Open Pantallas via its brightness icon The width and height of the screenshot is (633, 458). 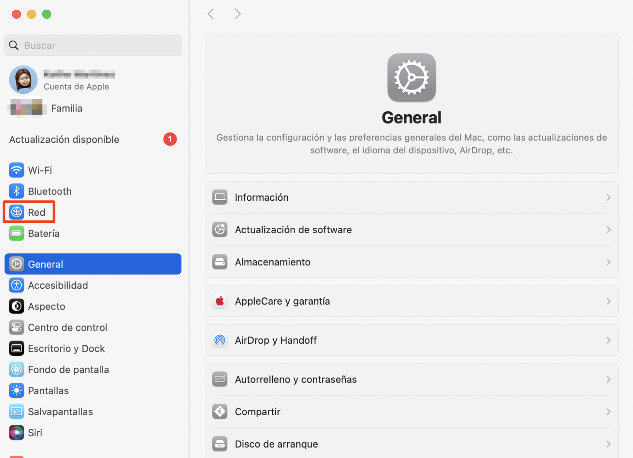click(16, 390)
